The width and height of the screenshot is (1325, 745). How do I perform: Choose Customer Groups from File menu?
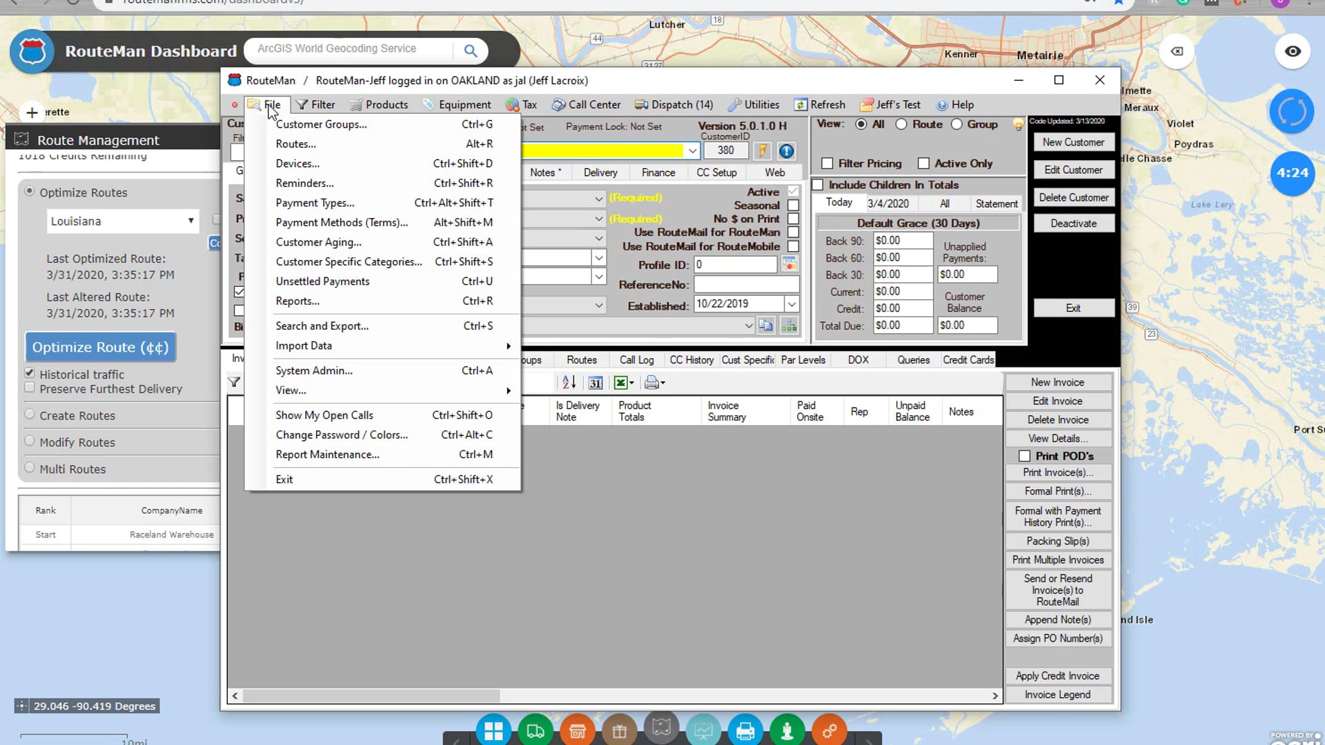point(383,124)
